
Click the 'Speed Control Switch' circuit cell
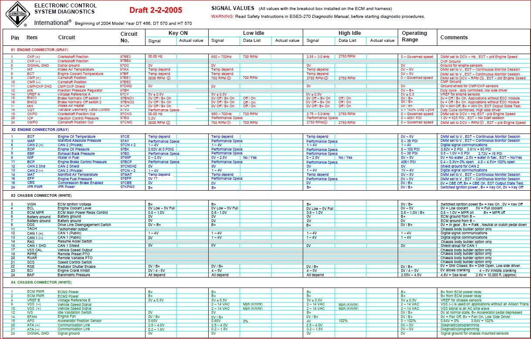[75, 262]
